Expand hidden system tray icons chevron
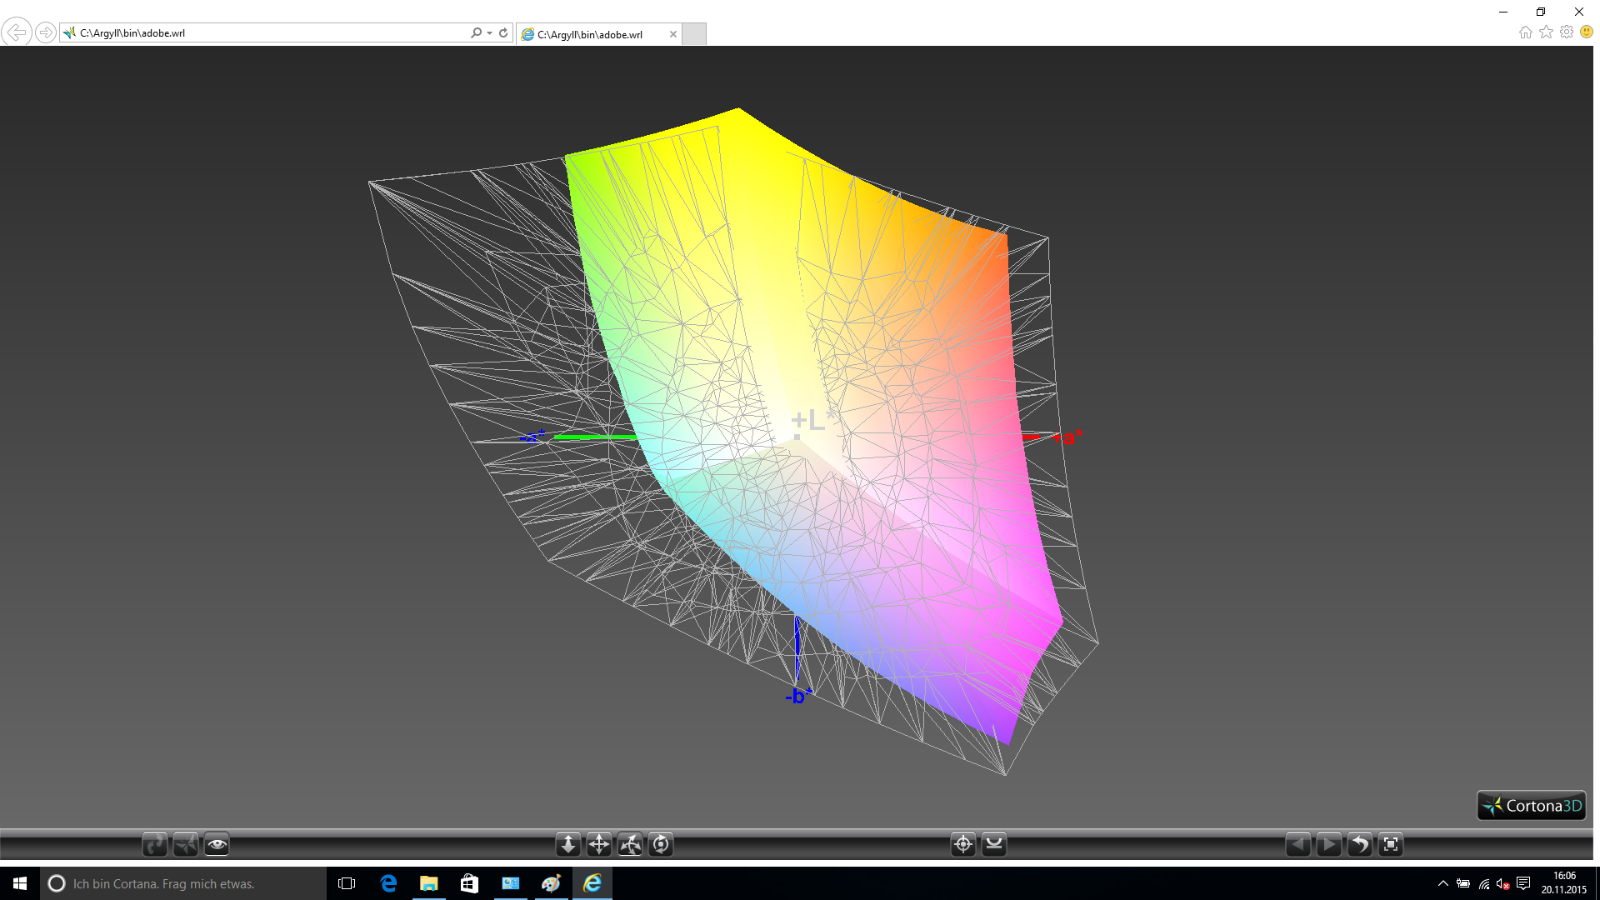The image size is (1600, 900). (x=1443, y=884)
